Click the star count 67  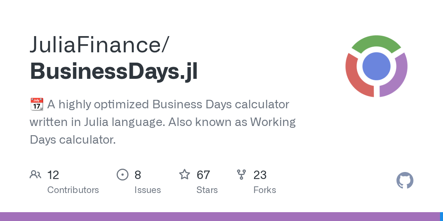203,175
